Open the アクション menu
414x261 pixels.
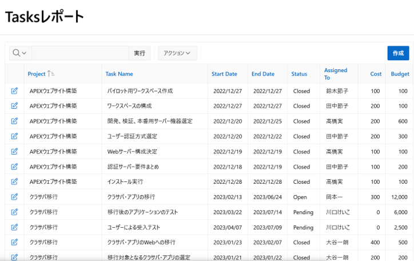(177, 53)
